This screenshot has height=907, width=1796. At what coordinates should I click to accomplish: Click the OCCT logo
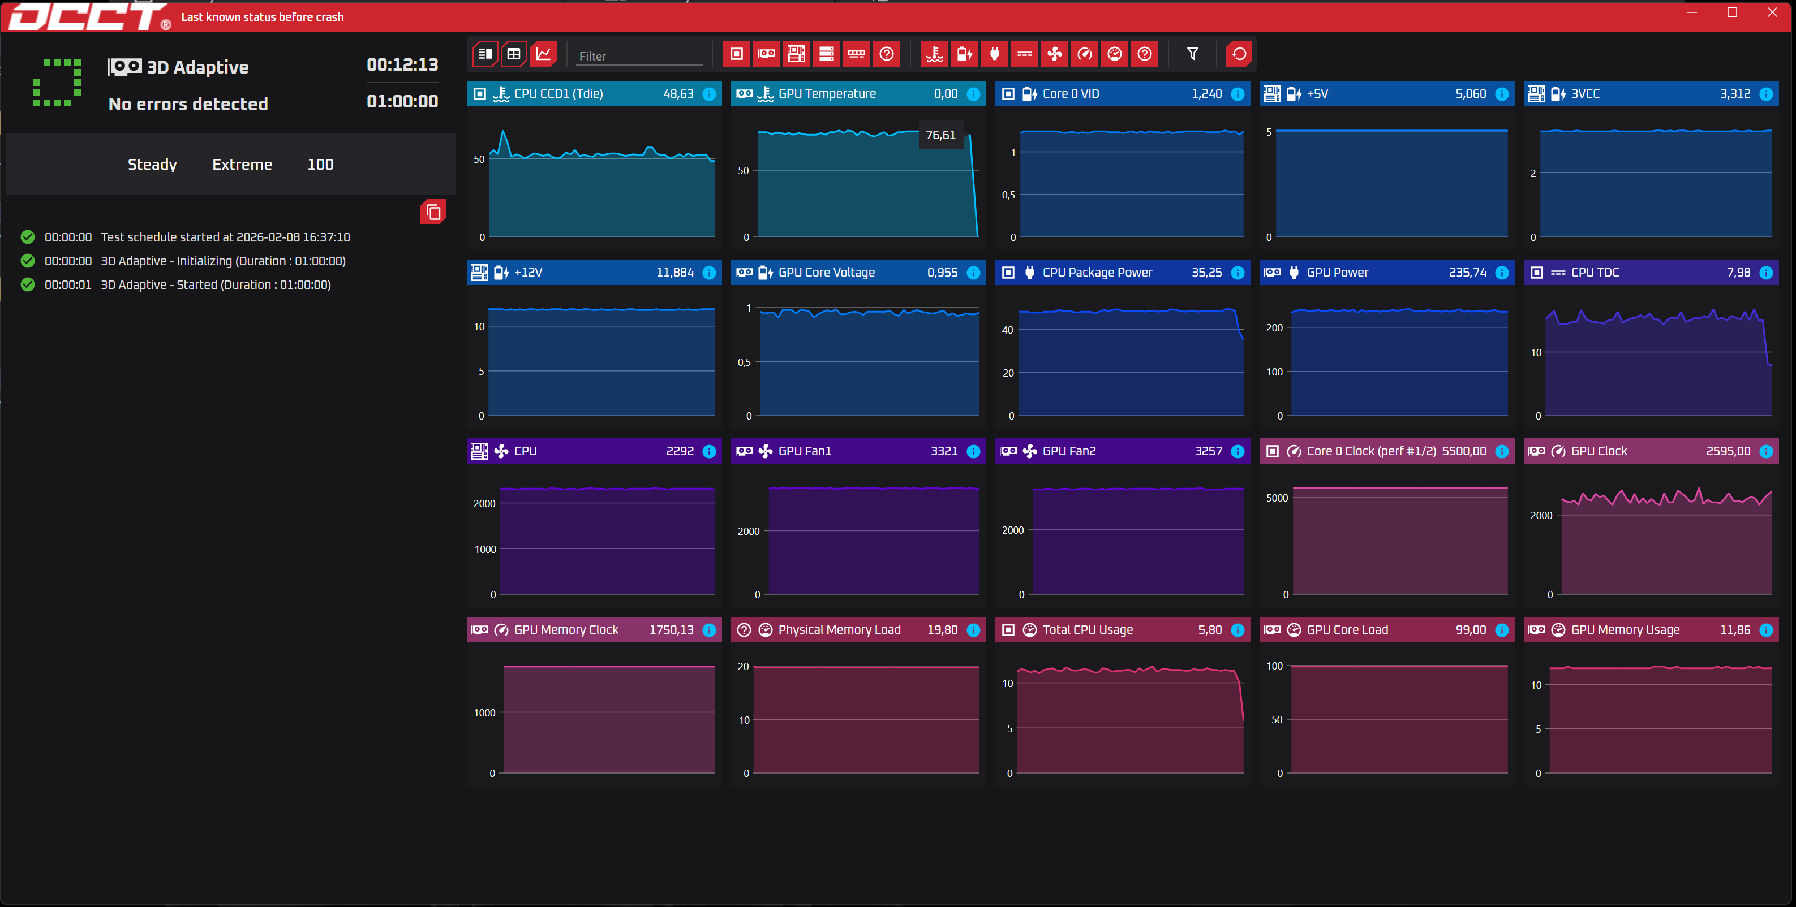89,17
